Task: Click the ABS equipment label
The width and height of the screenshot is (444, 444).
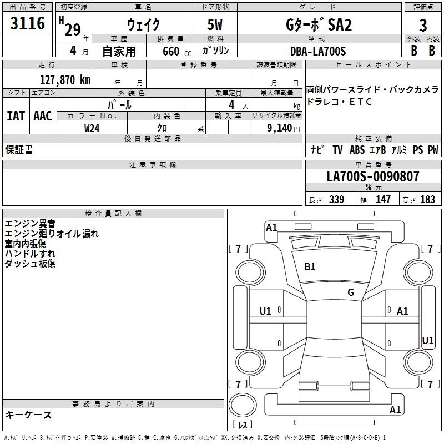Action: (357, 150)
